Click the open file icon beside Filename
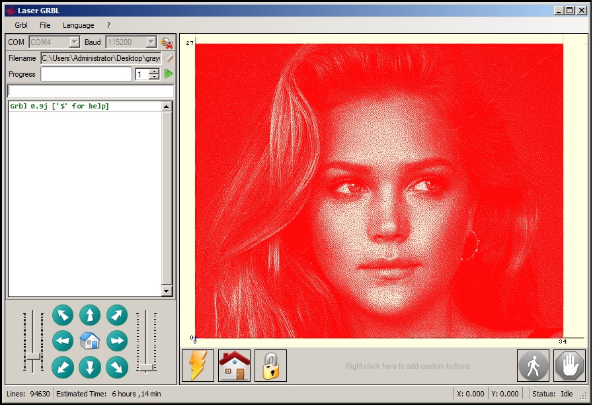This screenshot has width=595, height=407. pyautogui.click(x=168, y=58)
